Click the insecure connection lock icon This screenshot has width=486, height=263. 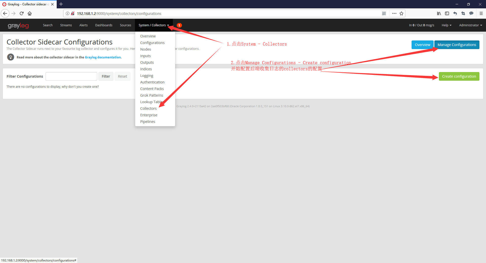[x=73, y=13]
